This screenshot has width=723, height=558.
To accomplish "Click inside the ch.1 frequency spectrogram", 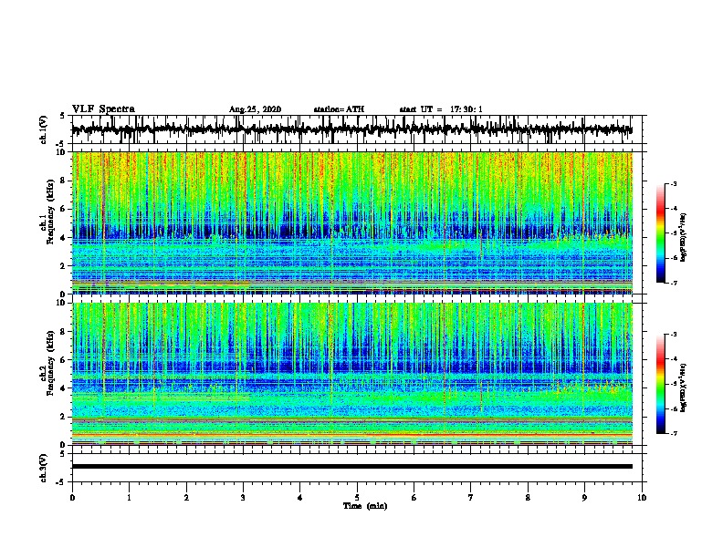I will (351, 222).
